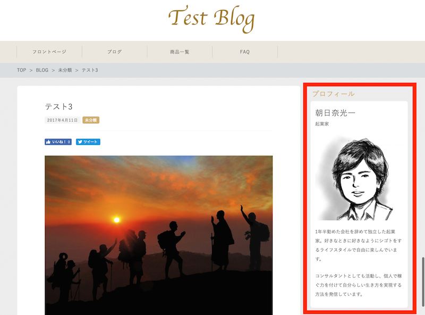The height and width of the screenshot is (315, 425).
Task: Click the 未分類 category tag badge
Action: [x=91, y=120]
